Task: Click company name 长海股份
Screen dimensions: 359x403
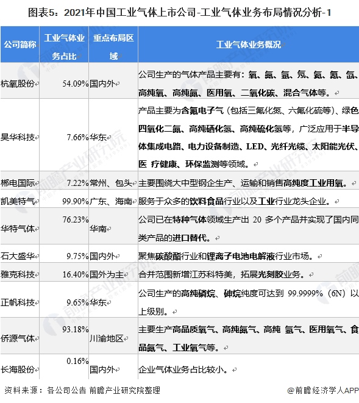Action: pyautogui.click(x=18, y=369)
